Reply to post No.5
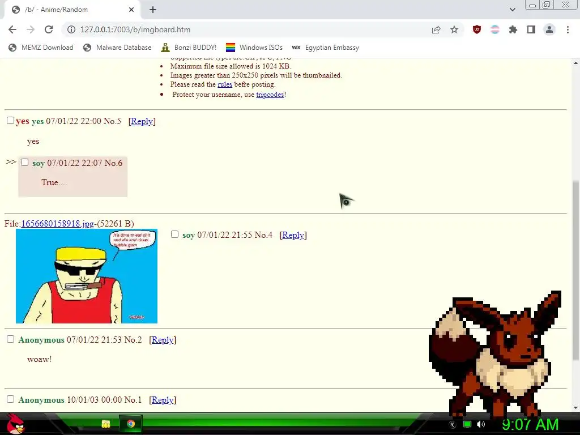The width and height of the screenshot is (580, 435). coord(142,121)
